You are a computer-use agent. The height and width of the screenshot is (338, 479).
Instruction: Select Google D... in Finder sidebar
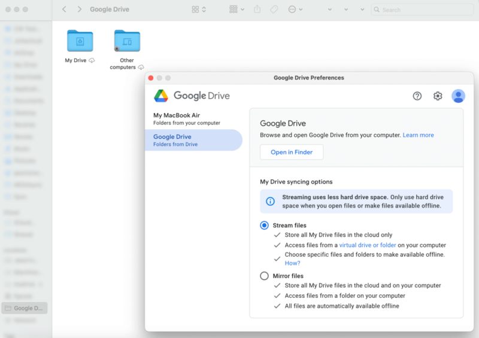pyautogui.click(x=25, y=308)
